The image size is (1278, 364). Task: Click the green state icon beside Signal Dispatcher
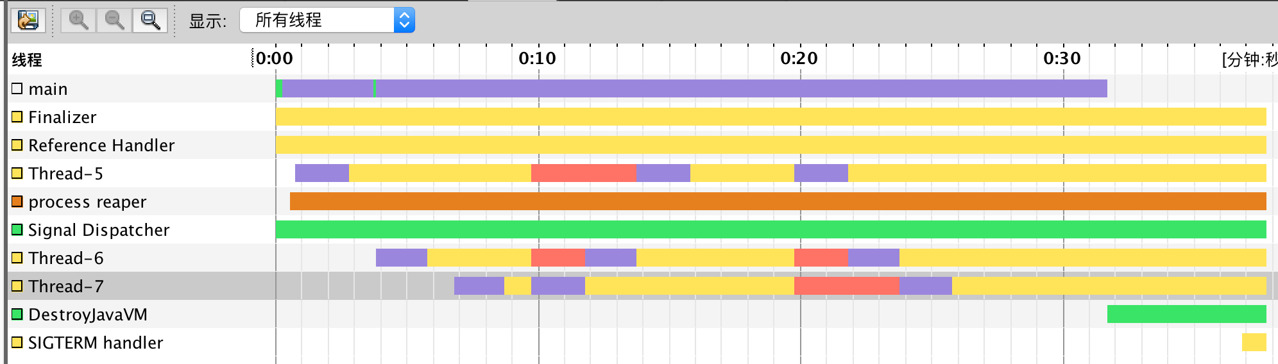click(17, 230)
